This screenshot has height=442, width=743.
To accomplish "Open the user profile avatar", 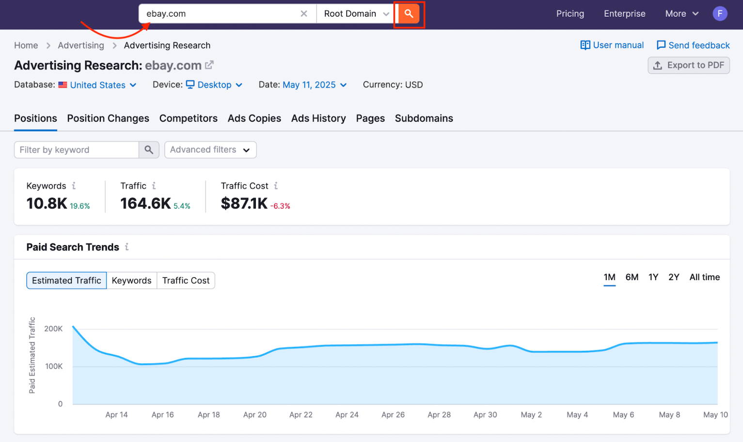I will click(x=720, y=14).
